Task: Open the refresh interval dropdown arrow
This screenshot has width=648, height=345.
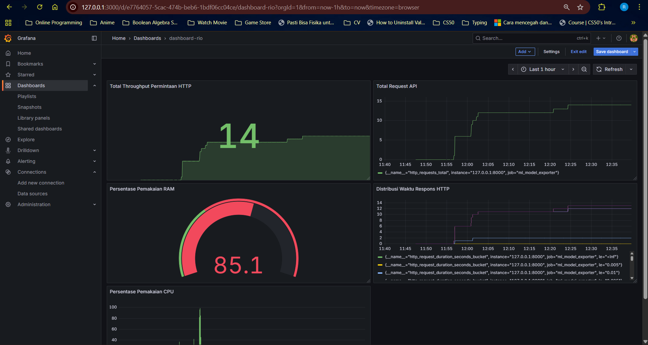Action: tap(631, 69)
